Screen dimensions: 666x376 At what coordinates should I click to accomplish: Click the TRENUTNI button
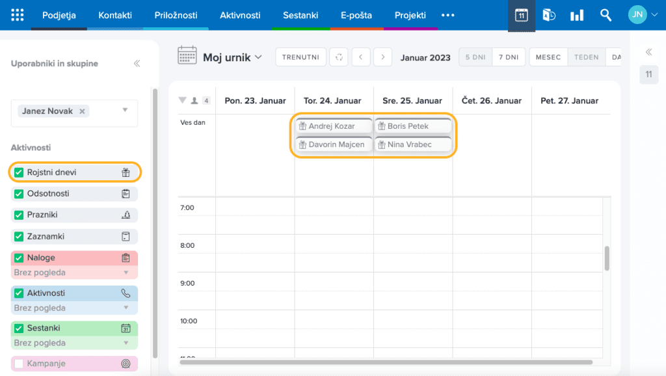[x=300, y=57]
